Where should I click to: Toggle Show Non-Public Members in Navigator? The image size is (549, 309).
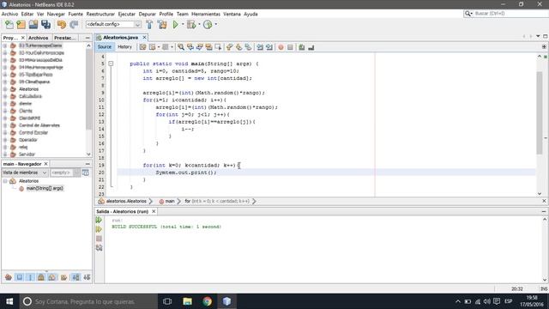(41, 277)
